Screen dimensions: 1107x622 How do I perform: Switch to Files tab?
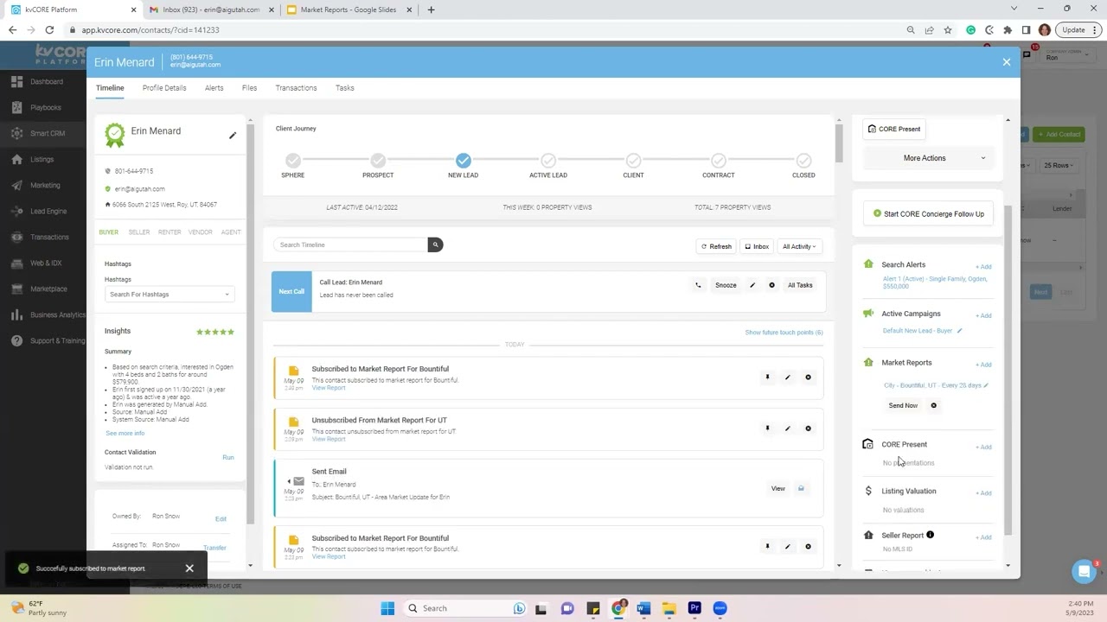[x=249, y=88]
